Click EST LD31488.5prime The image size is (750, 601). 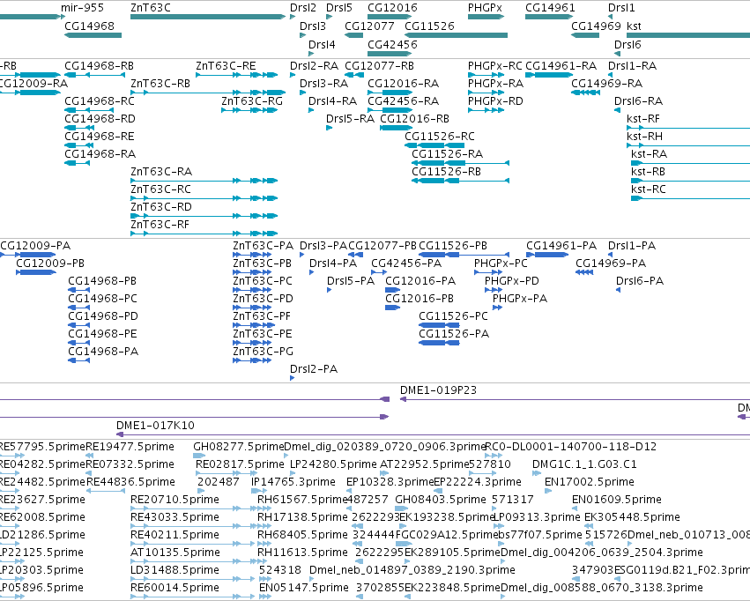[x=175, y=569]
